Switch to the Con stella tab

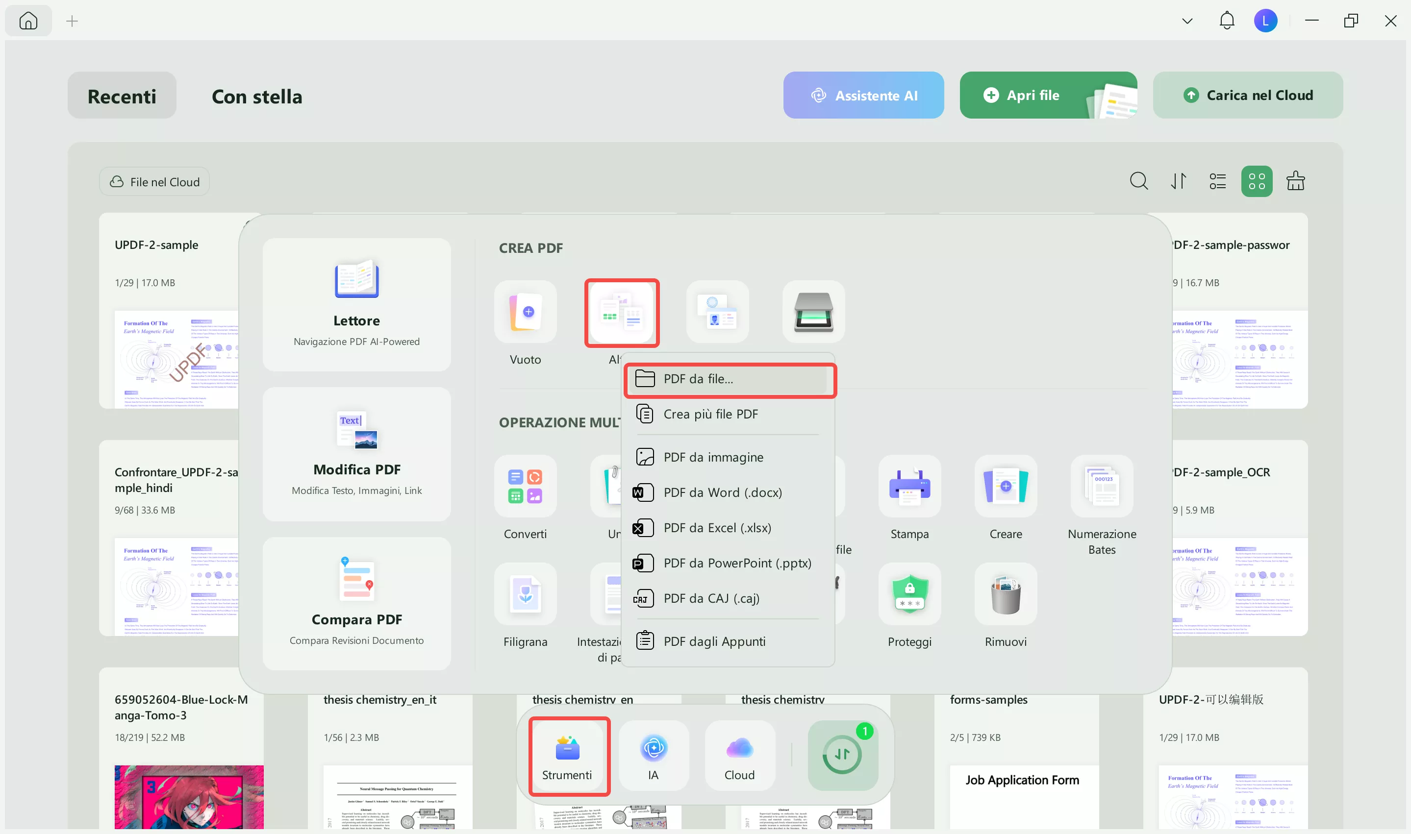click(257, 96)
